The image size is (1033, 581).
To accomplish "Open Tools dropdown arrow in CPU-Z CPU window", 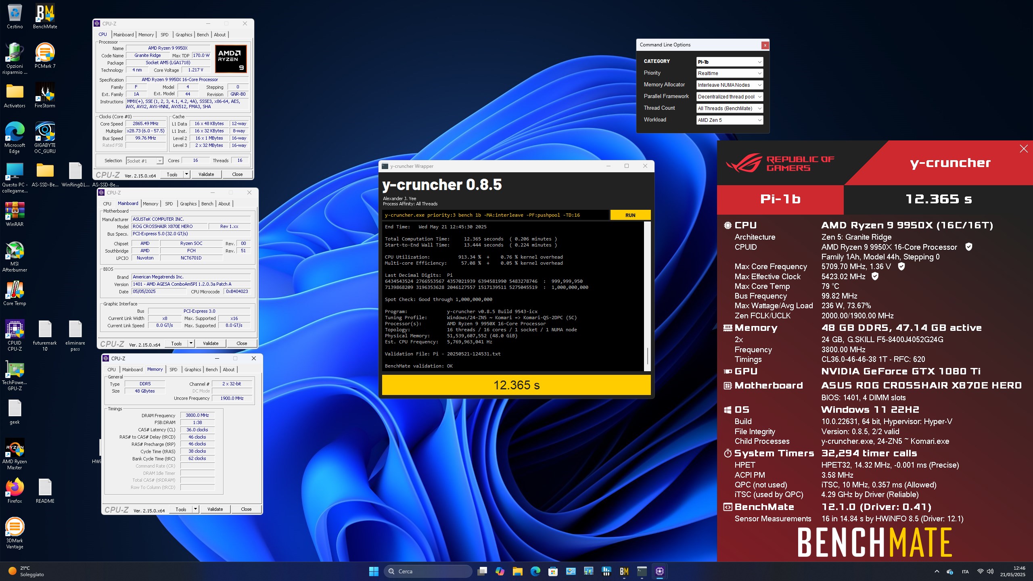I will pyautogui.click(x=186, y=174).
